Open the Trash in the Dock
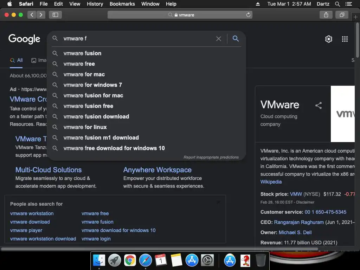 click(x=261, y=261)
